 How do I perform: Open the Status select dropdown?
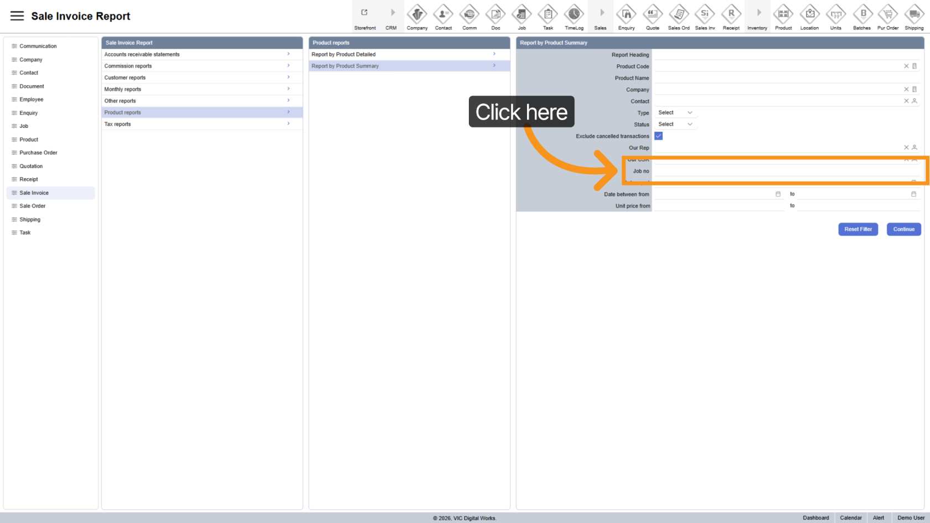(675, 125)
